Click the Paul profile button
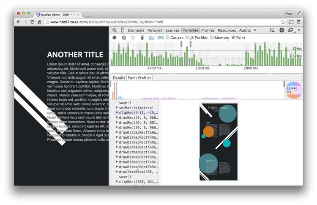The width and height of the screenshot is (317, 205). tap(289, 14)
